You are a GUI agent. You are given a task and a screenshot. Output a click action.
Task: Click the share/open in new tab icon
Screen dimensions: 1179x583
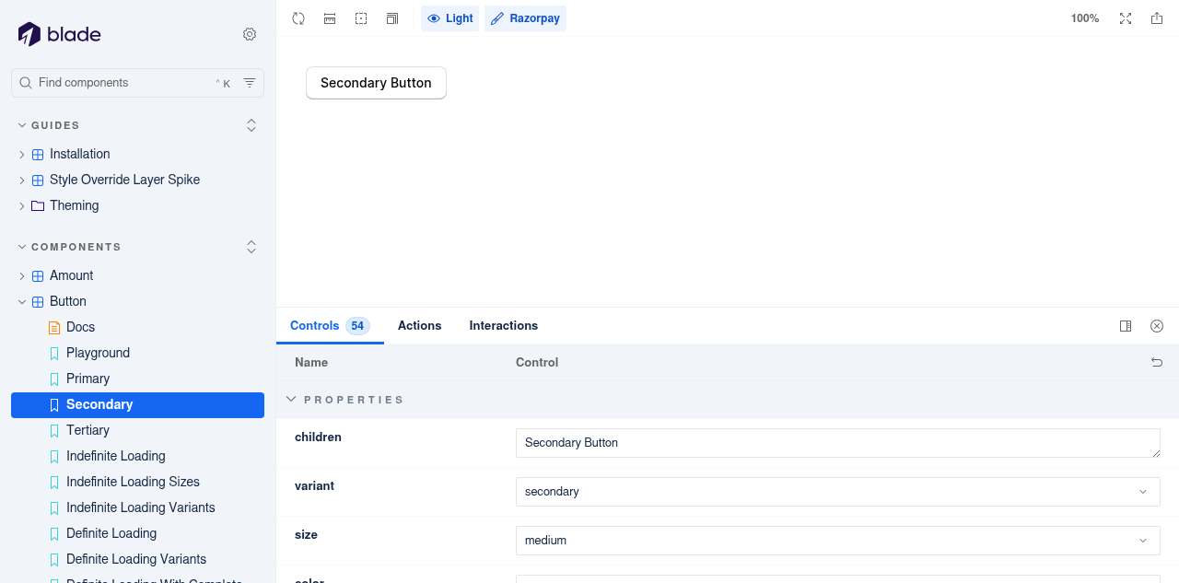point(1157,18)
